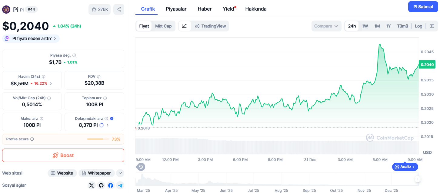Open the GitHub social link
This screenshot has height=193, width=440.
101,185
